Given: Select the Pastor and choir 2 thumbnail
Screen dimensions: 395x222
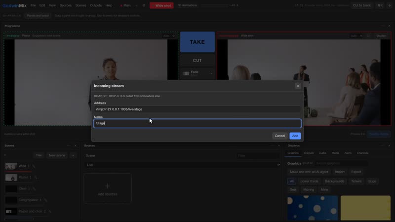Looking at the screenshot, I should 11,212.
